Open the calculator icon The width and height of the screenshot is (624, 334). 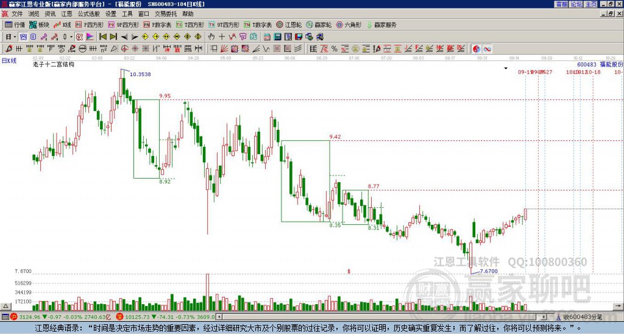(277, 37)
